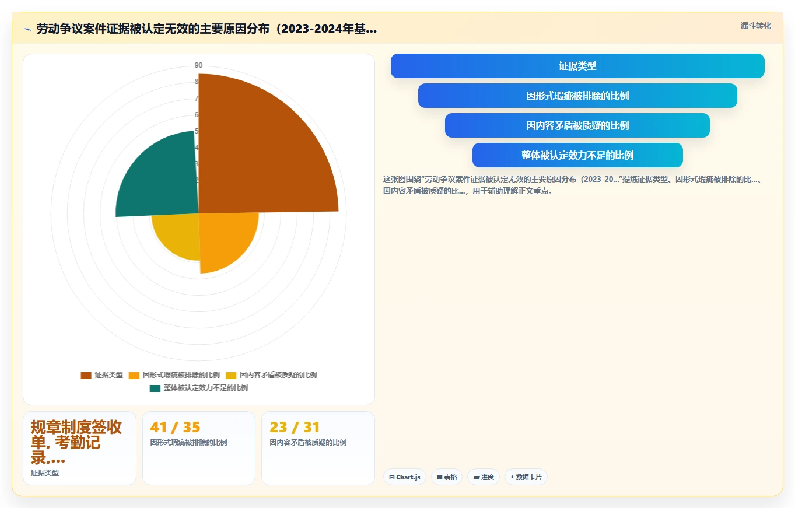
Task: Select the 因形式瑕疵被排除的比例 funnel bar
Action: [x=577, y=96]
